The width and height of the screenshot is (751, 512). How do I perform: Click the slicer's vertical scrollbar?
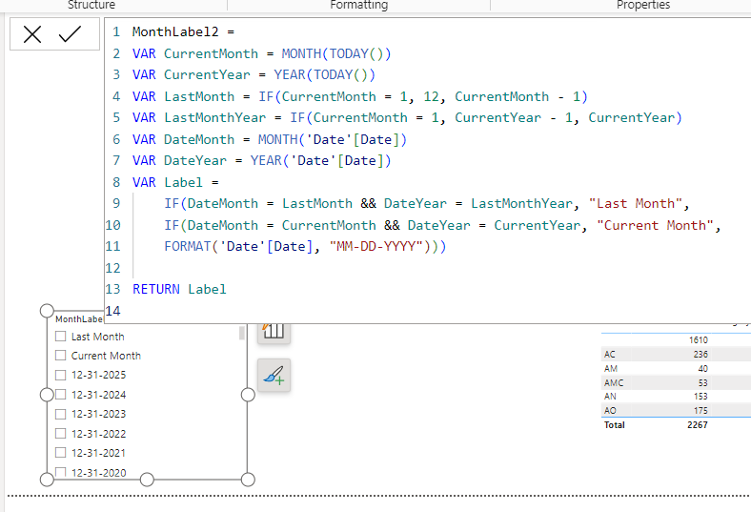[x=241, y=333]
